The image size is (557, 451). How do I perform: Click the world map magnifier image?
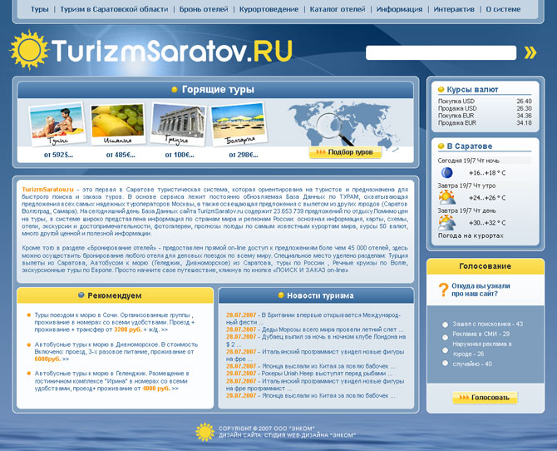click(x=333, y=123)
